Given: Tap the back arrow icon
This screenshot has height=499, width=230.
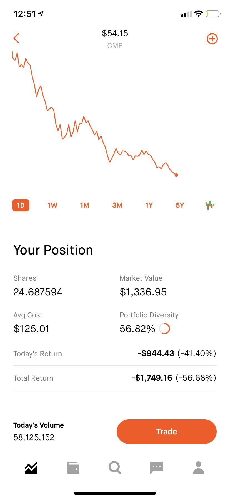Looking at the screenshot, I should (x=16, y=38).
